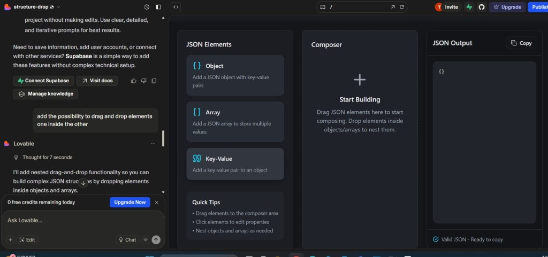Click Copy button in JSON Output
This screenshot has height=257, width=548.
pyautogui.click(x=521, y=43)
